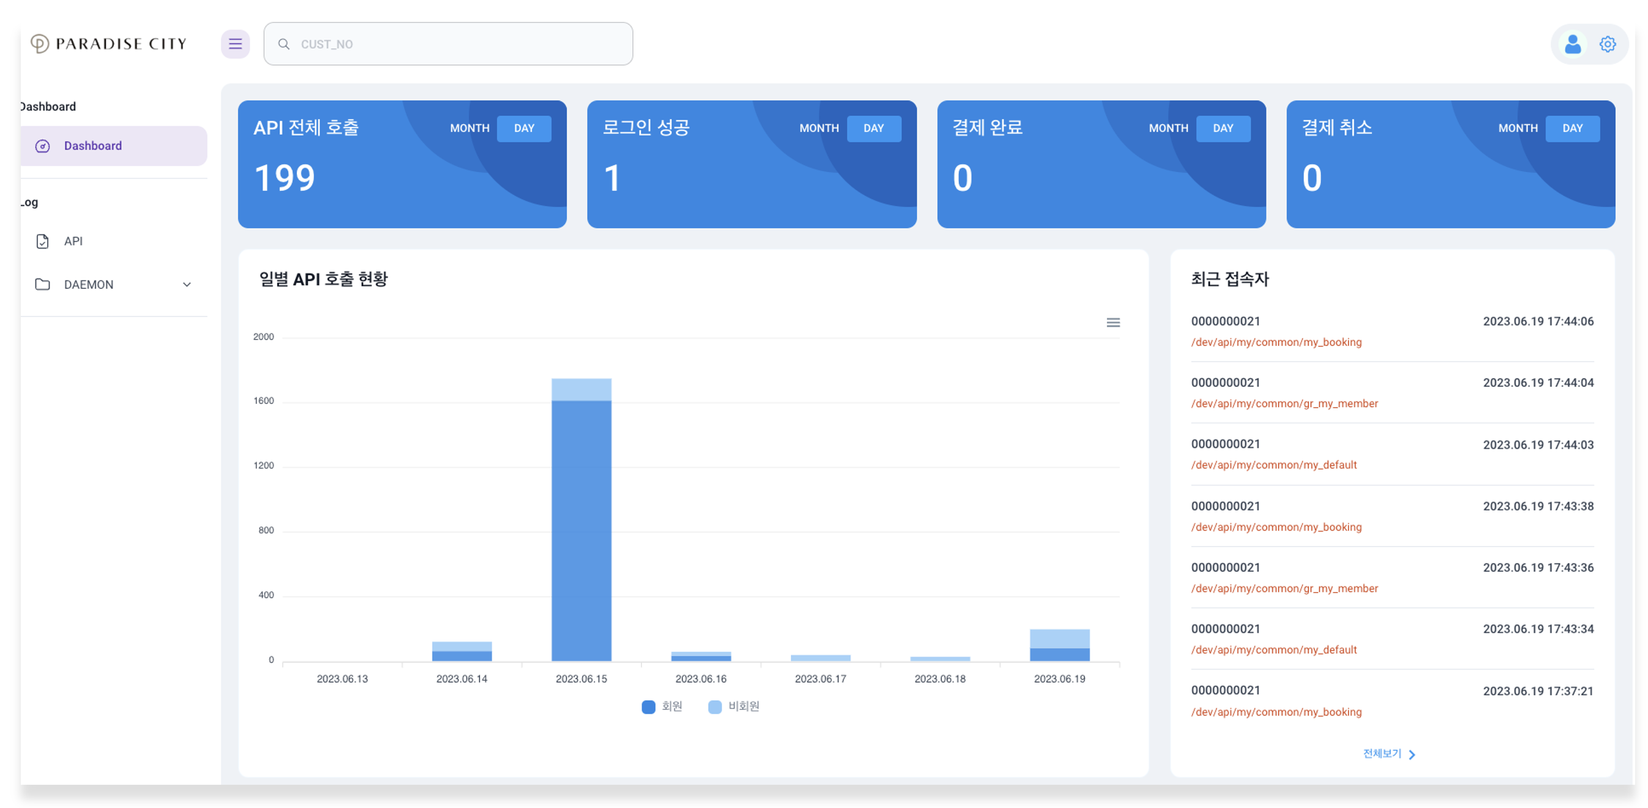Click the chart export menu icon

tap(1112, 323)
